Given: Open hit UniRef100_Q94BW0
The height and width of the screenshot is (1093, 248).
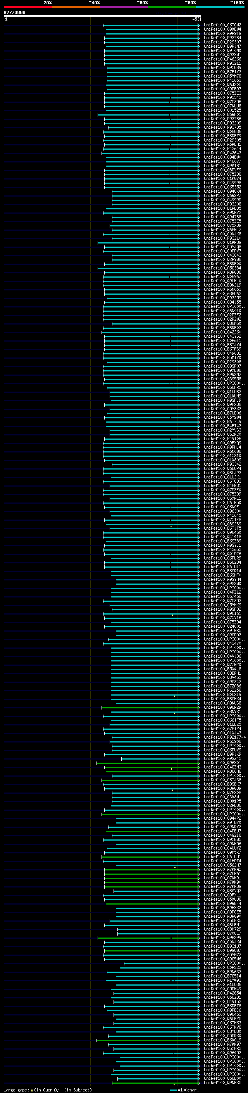Looking at the screenshot, I should 222,157.
